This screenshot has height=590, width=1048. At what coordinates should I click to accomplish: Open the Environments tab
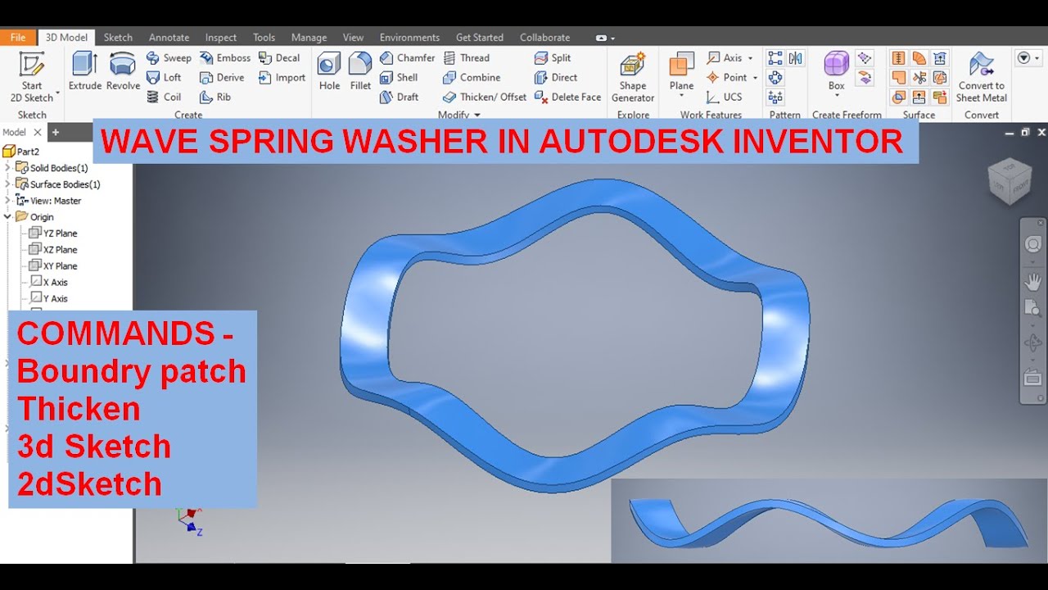409,38
